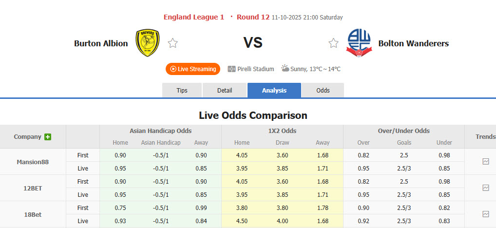Open the 18Bet odds trend chart icon

point(486,214)
